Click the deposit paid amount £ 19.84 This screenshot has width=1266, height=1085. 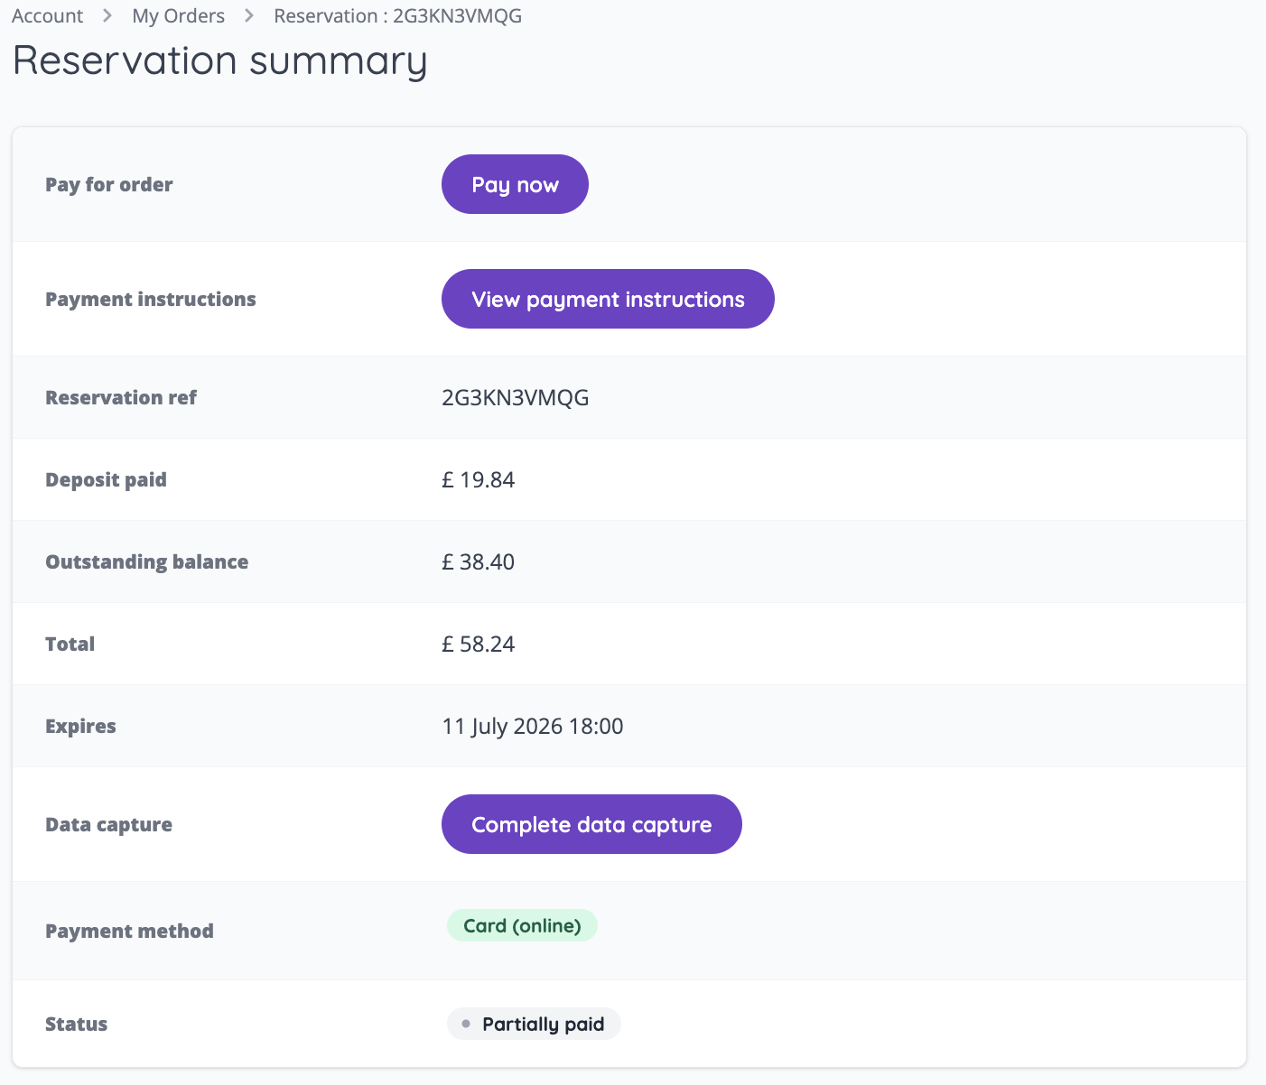click(x=478, y=479)
